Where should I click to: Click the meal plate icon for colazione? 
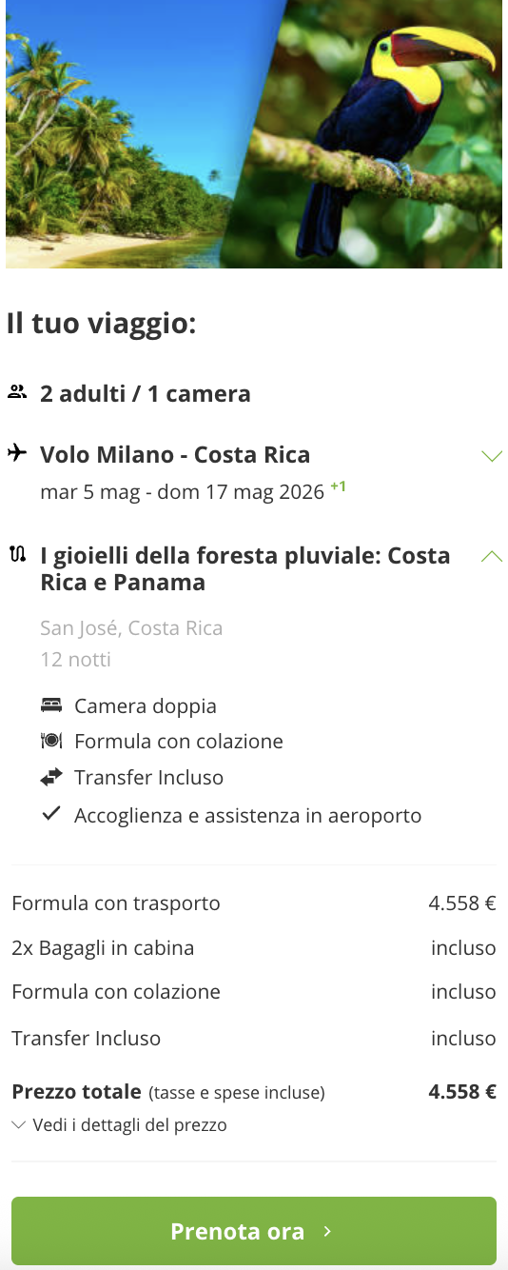coord(51,741)
